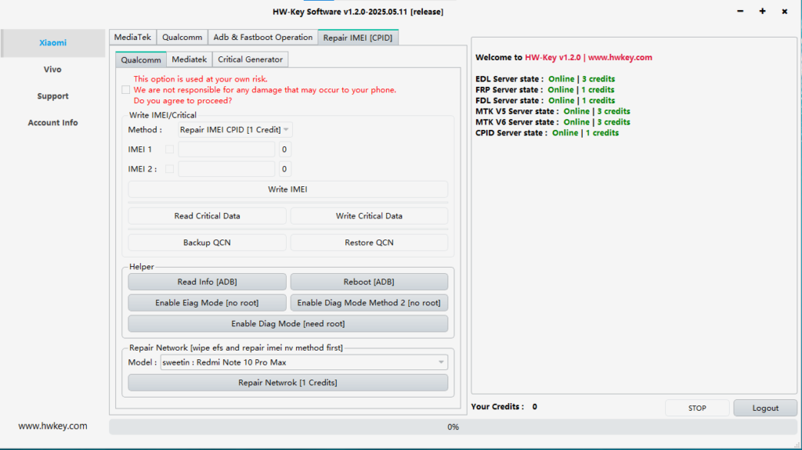802x450 pixels.
Task: Open the Support section
Action: [x=52, y=96]
